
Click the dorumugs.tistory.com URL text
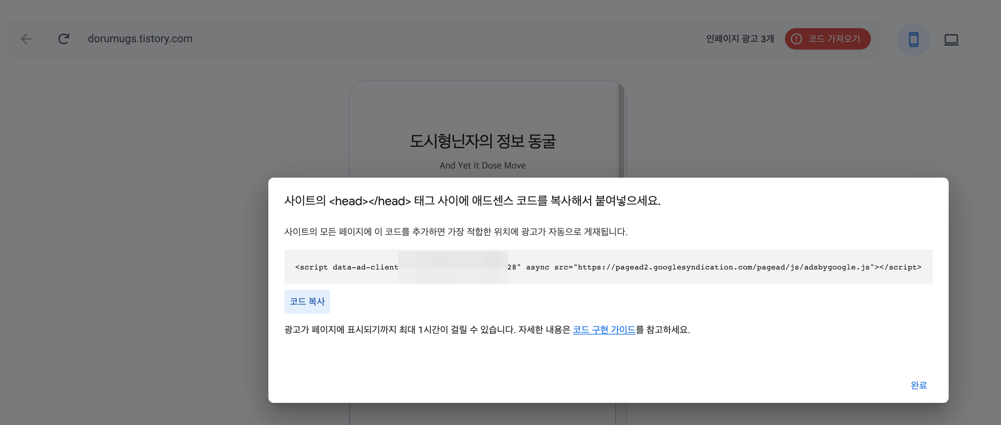pos(140,39)
